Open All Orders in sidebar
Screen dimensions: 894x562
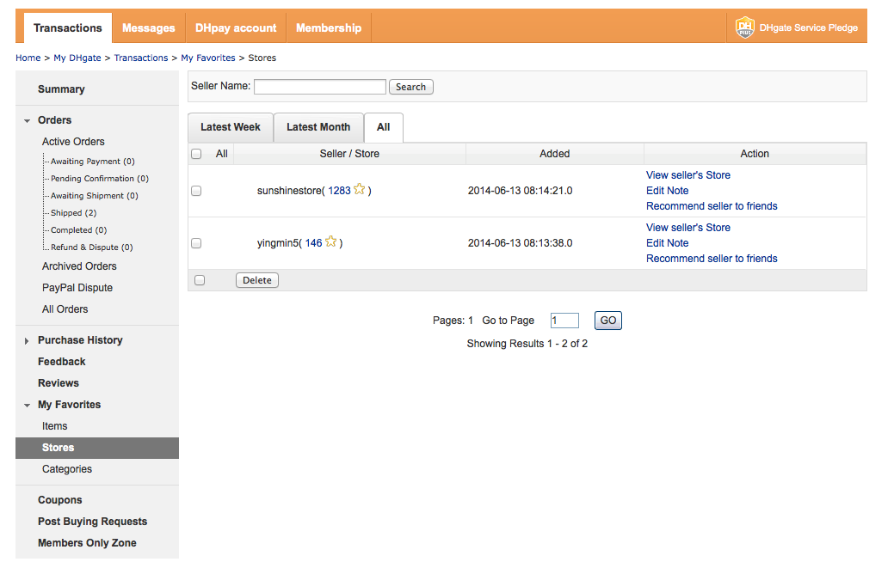65,309
